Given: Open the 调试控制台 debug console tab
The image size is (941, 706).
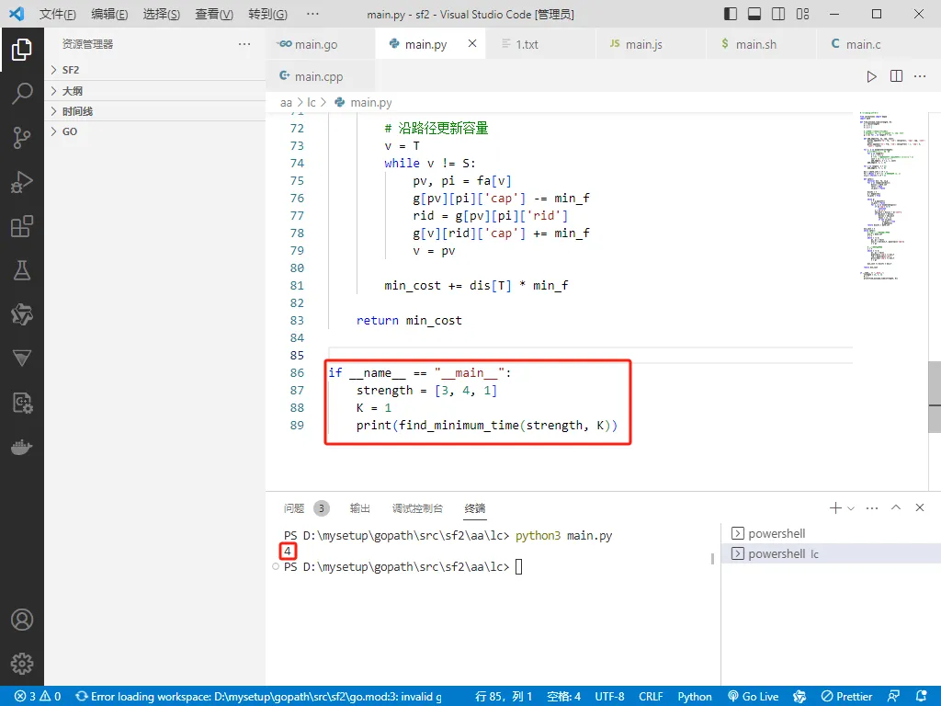Looking at the screenshot, I should [418, 508].
